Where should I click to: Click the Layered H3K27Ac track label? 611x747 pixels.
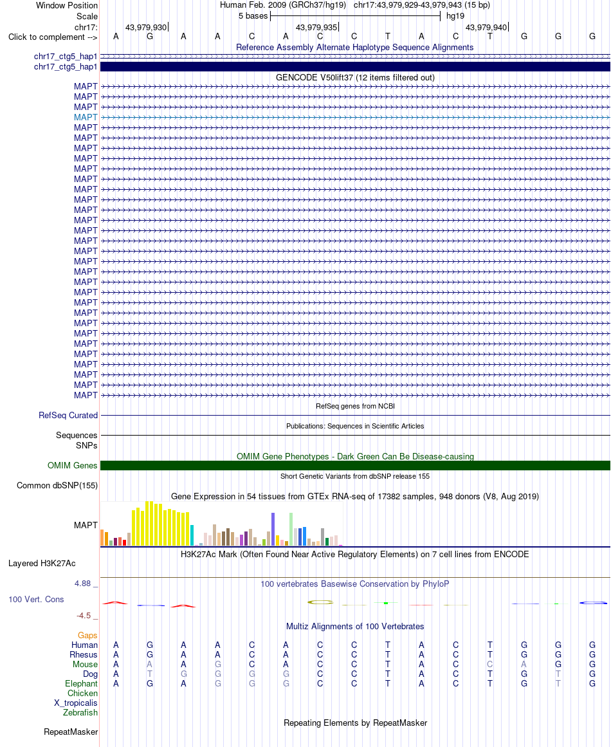pyautogui.click(x=42, y=564)
